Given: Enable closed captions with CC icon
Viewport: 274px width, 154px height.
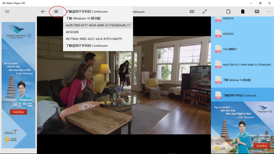Looking at the screenshot, I should point(192,11).
